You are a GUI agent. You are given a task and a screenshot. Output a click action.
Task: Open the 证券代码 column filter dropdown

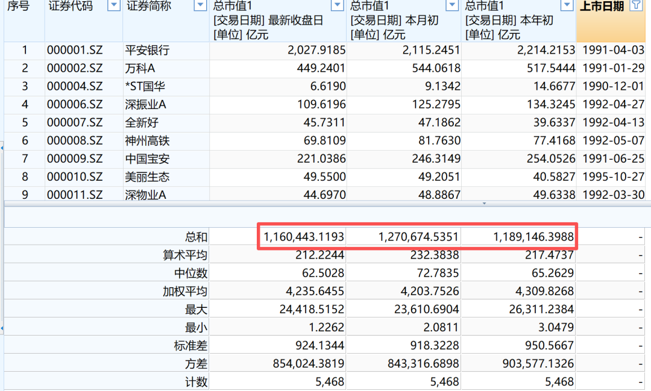pos(113,6)
